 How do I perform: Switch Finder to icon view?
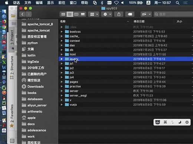pyautogui.click(x=63, y=14)
